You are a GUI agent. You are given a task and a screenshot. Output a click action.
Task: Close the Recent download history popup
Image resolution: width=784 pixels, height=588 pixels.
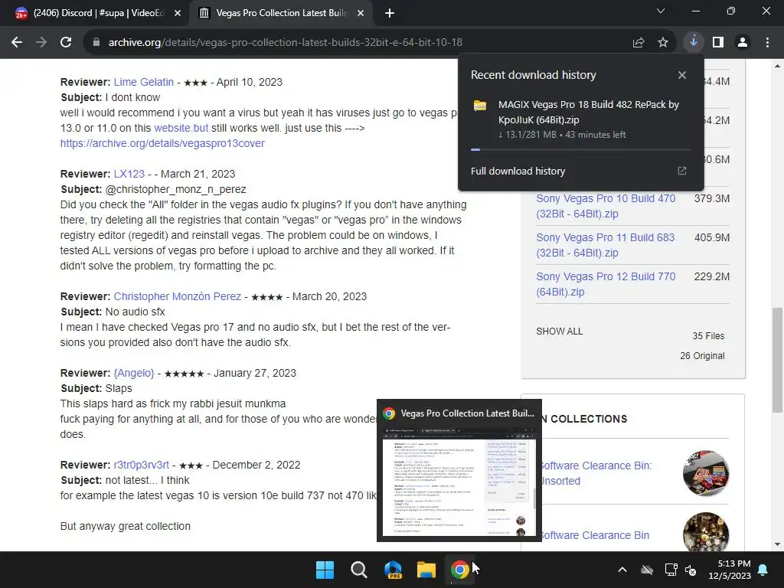(682, 75)
